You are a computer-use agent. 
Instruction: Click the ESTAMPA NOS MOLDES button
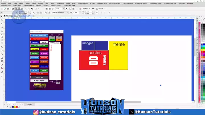point(39,35)
